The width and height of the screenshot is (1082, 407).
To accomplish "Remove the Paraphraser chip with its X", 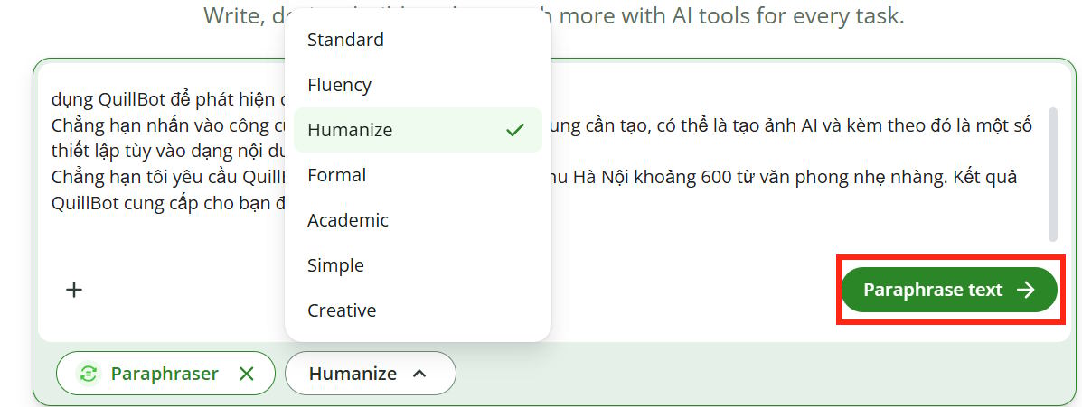I will (247, 374).
